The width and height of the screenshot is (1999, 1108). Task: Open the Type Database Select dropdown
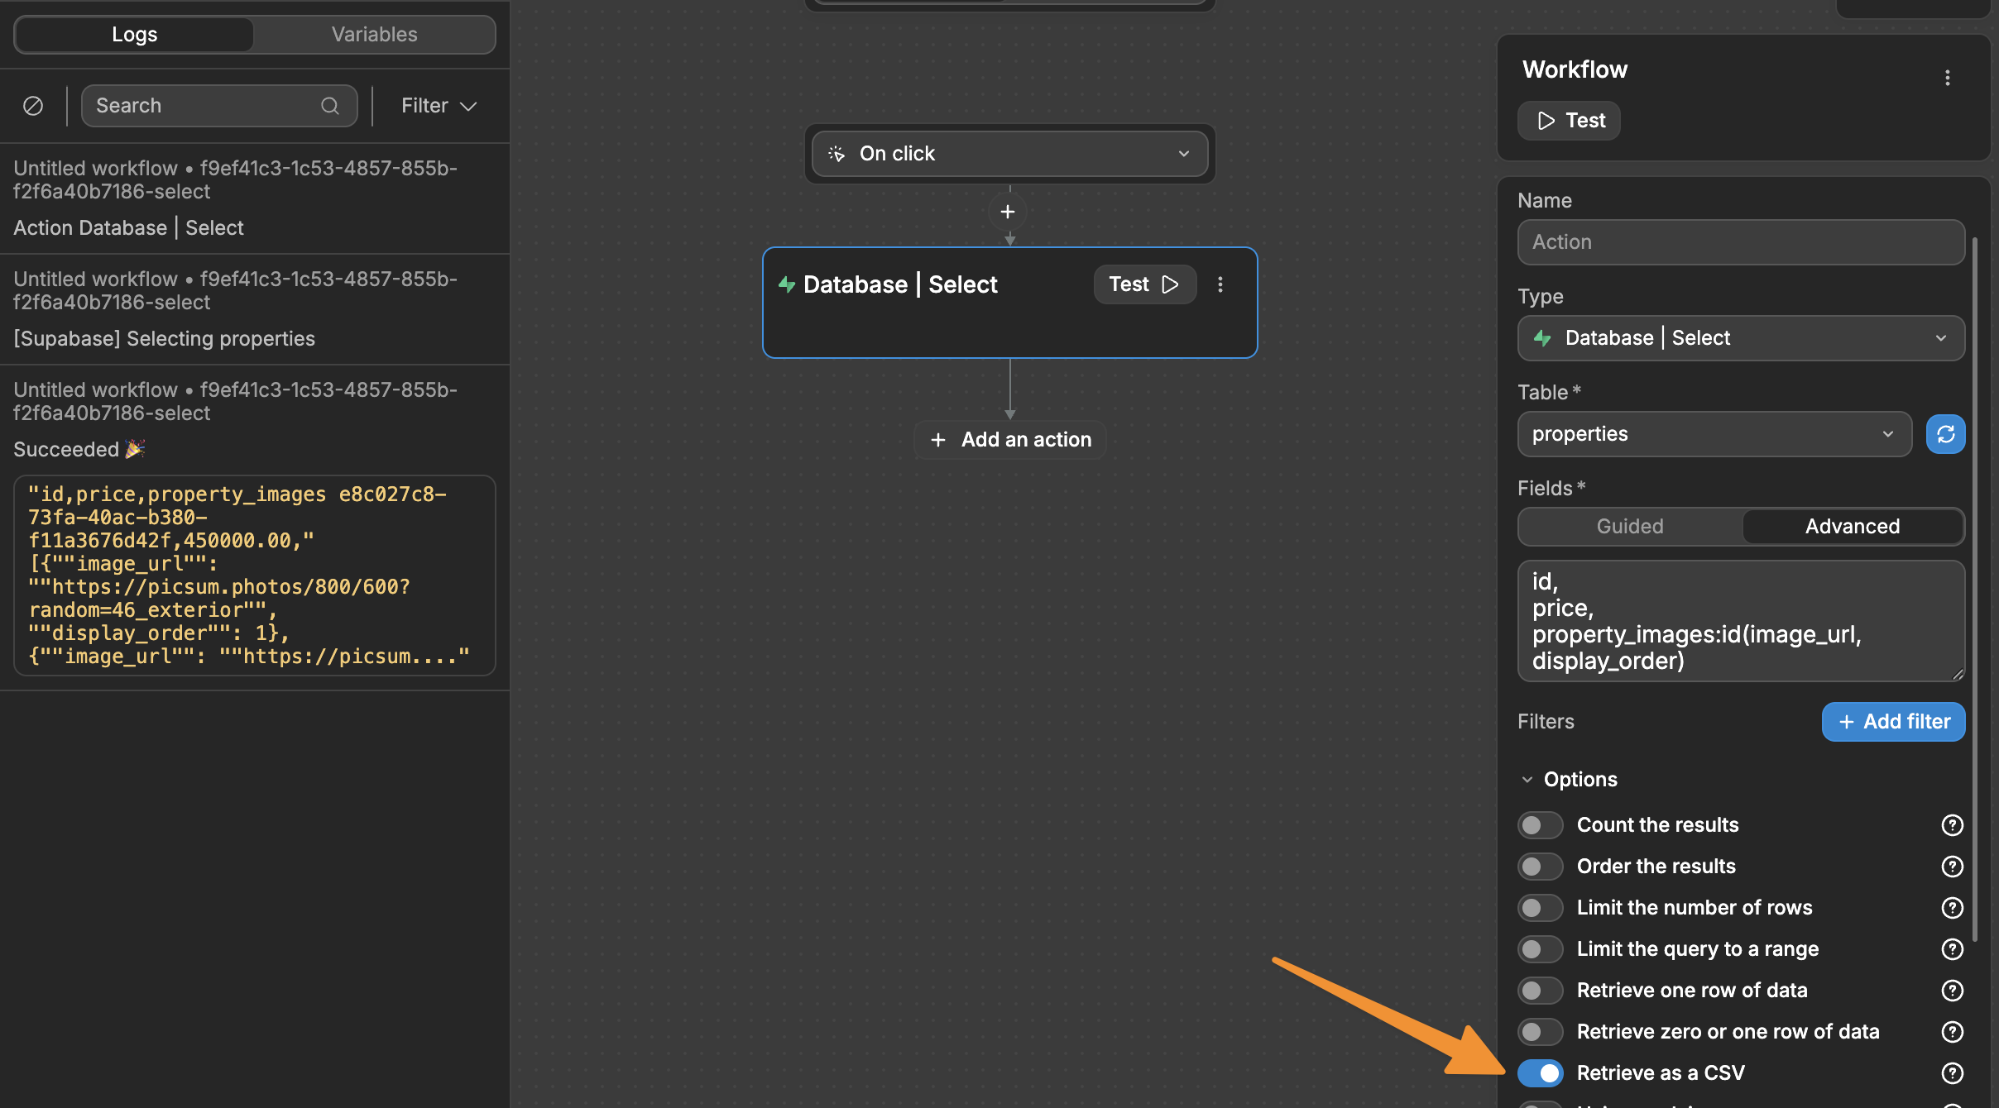1741,338
